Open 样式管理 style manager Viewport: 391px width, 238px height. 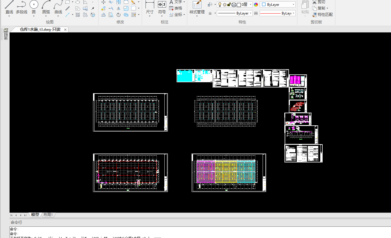(x=197, y=6)
